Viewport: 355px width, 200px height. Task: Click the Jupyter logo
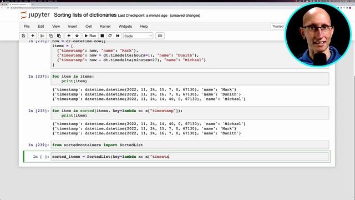[35, 15]
